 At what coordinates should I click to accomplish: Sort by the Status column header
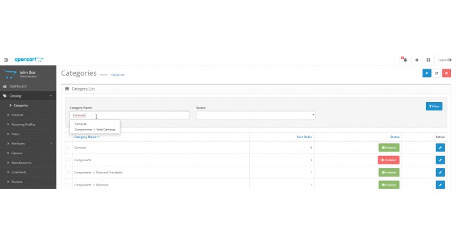(394, 137)
